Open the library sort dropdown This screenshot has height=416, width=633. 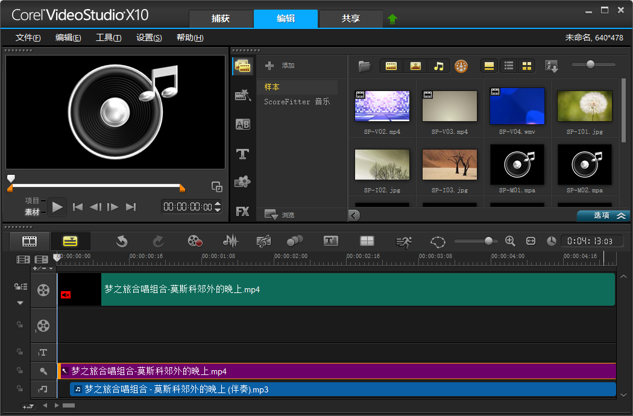[552, 66]
